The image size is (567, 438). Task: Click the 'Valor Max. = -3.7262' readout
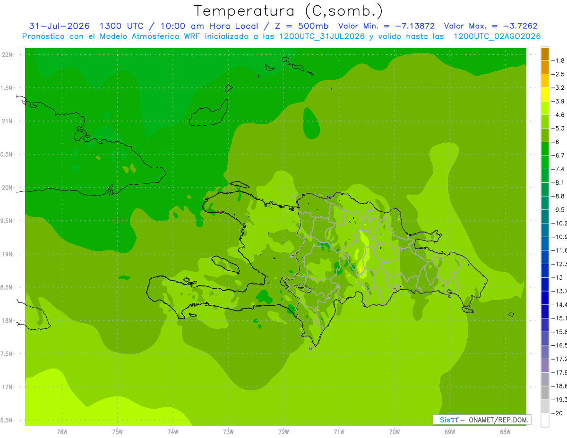coord(491,26)
